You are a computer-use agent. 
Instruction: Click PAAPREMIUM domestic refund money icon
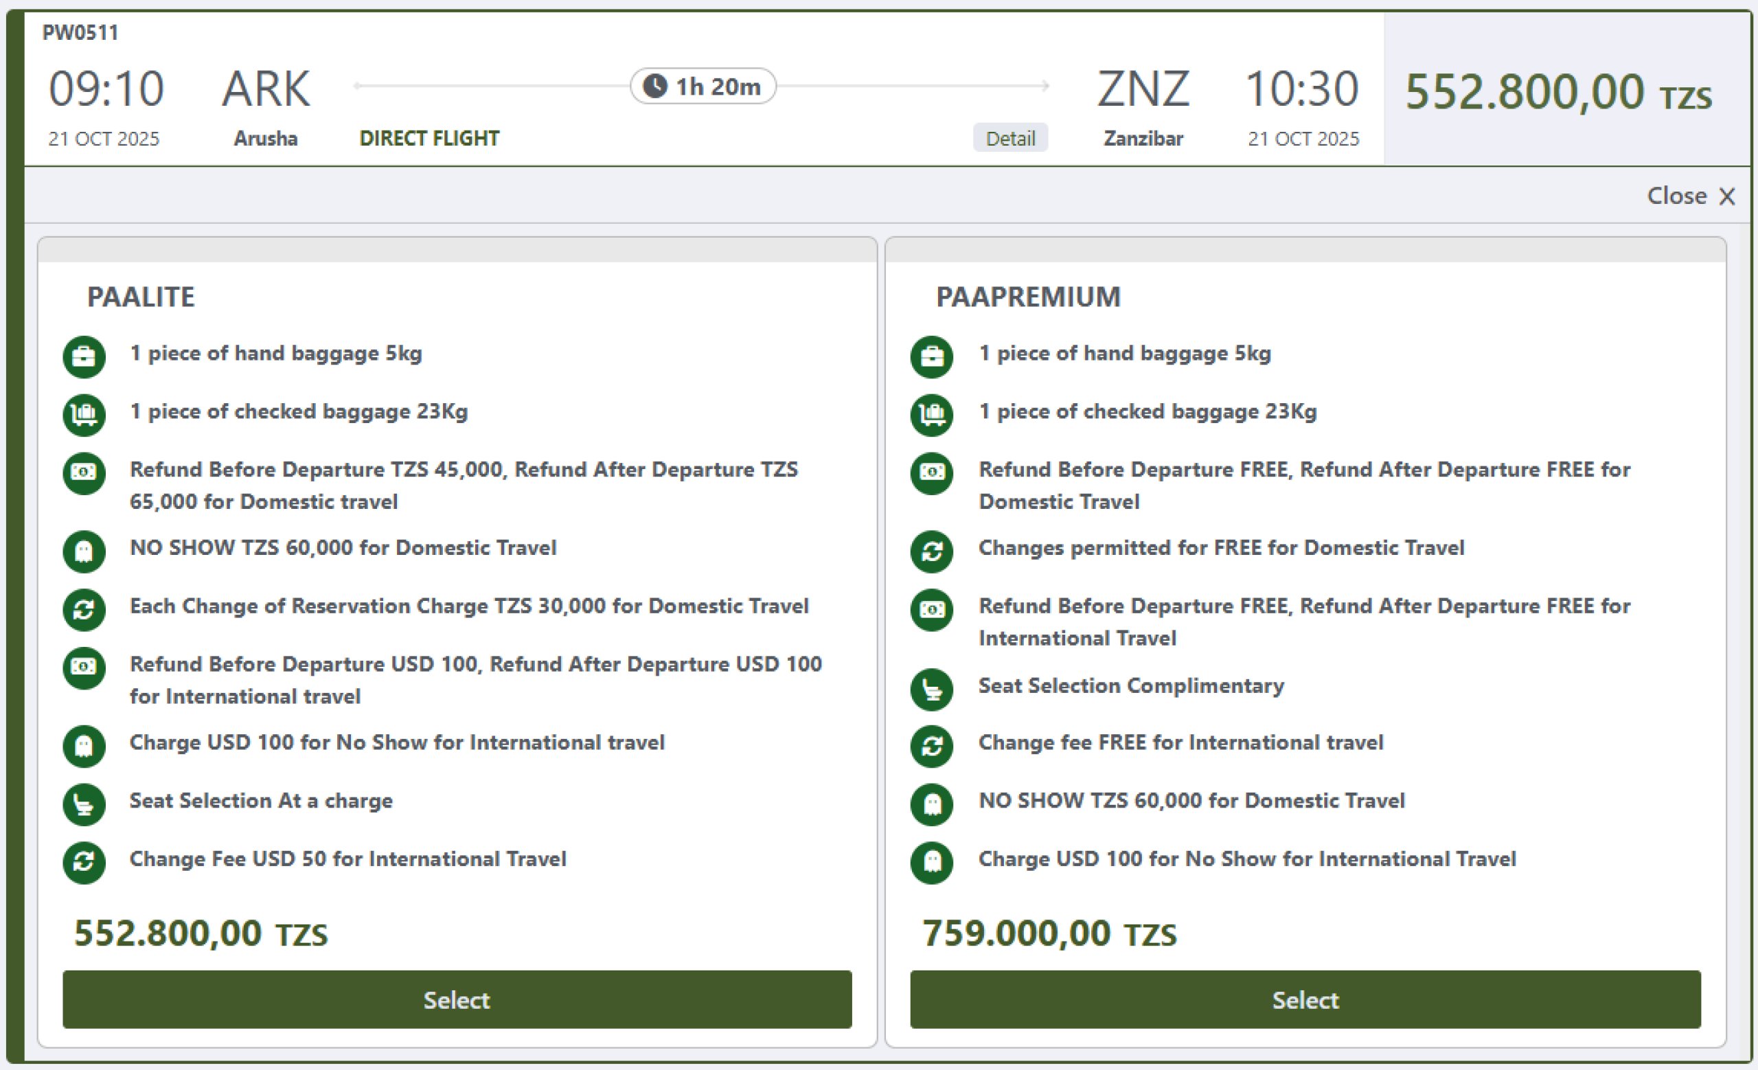pos(931,473)
